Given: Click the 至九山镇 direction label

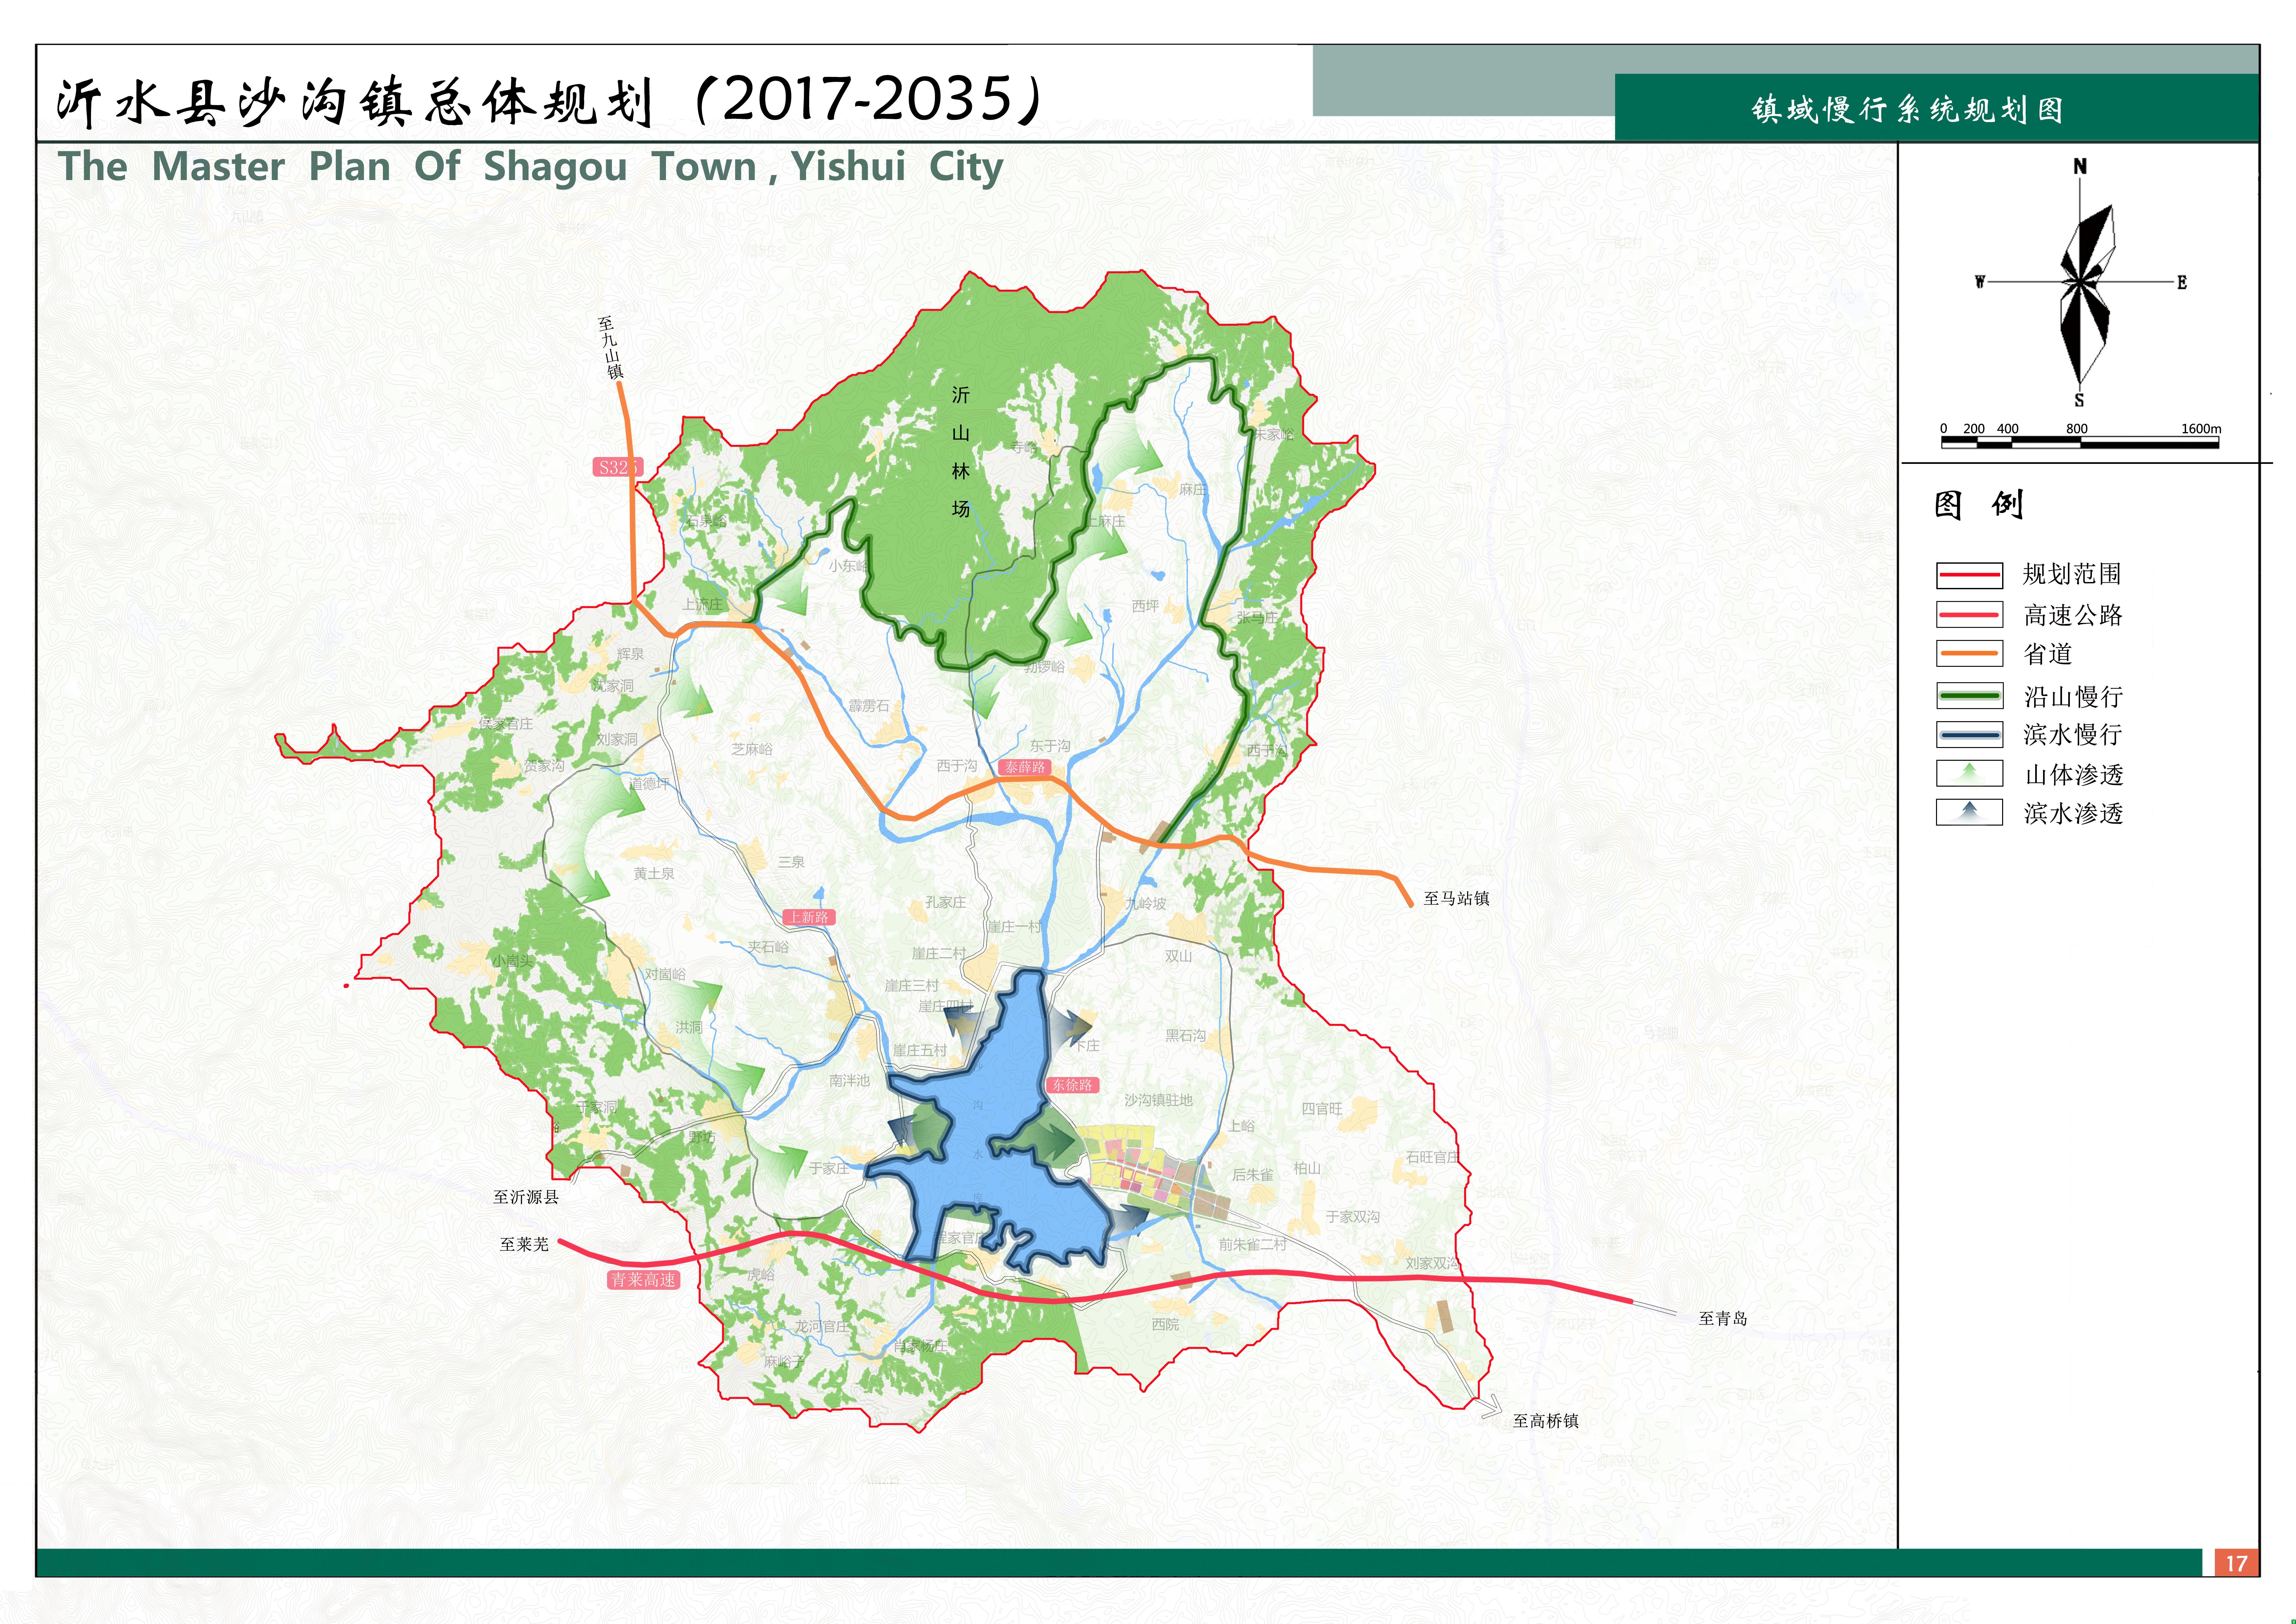Looking at the screenshot, I should tap(610, 347).
